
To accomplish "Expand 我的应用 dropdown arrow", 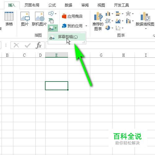I will tap(86, 26).
